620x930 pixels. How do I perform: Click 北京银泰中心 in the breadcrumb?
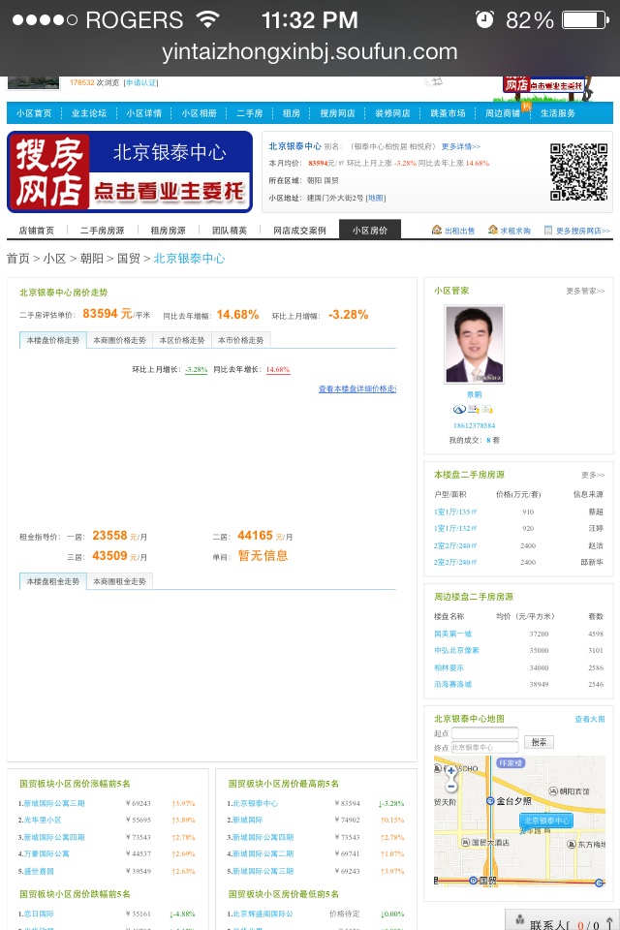[189, 259]
